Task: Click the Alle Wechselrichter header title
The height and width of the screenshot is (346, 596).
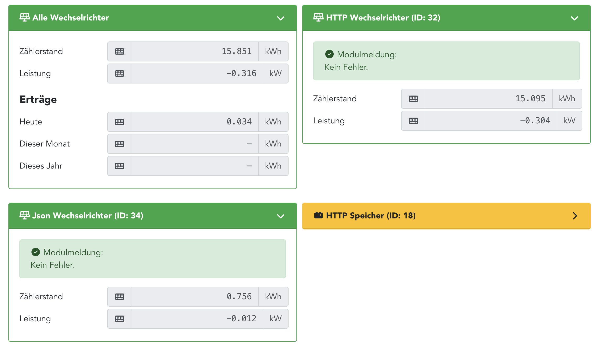Action: pos(71,18)
